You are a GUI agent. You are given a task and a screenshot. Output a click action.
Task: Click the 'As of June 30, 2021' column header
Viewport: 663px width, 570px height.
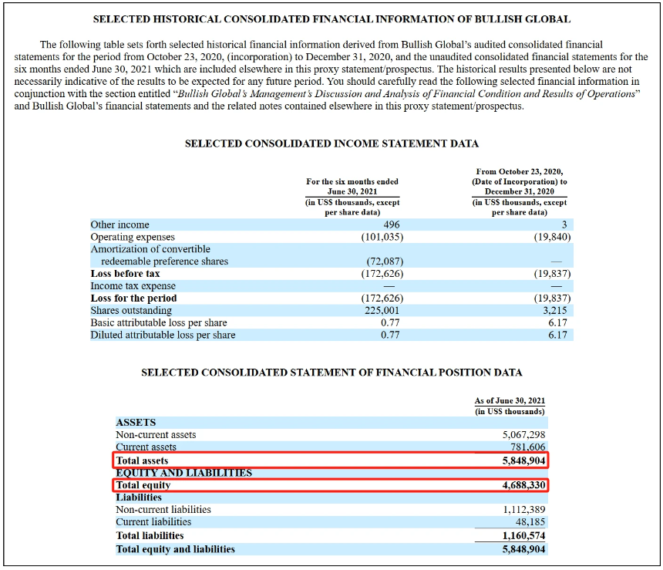[x=510, y=401]
